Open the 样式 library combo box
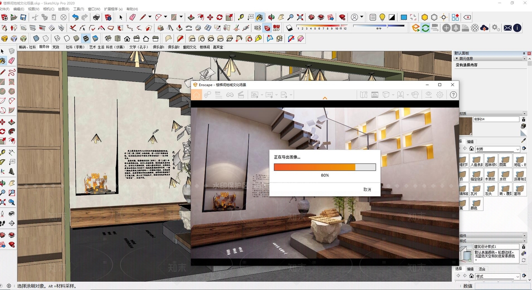Image resolution: width=532 pixels, height=290 pixels. coord(497,276)
